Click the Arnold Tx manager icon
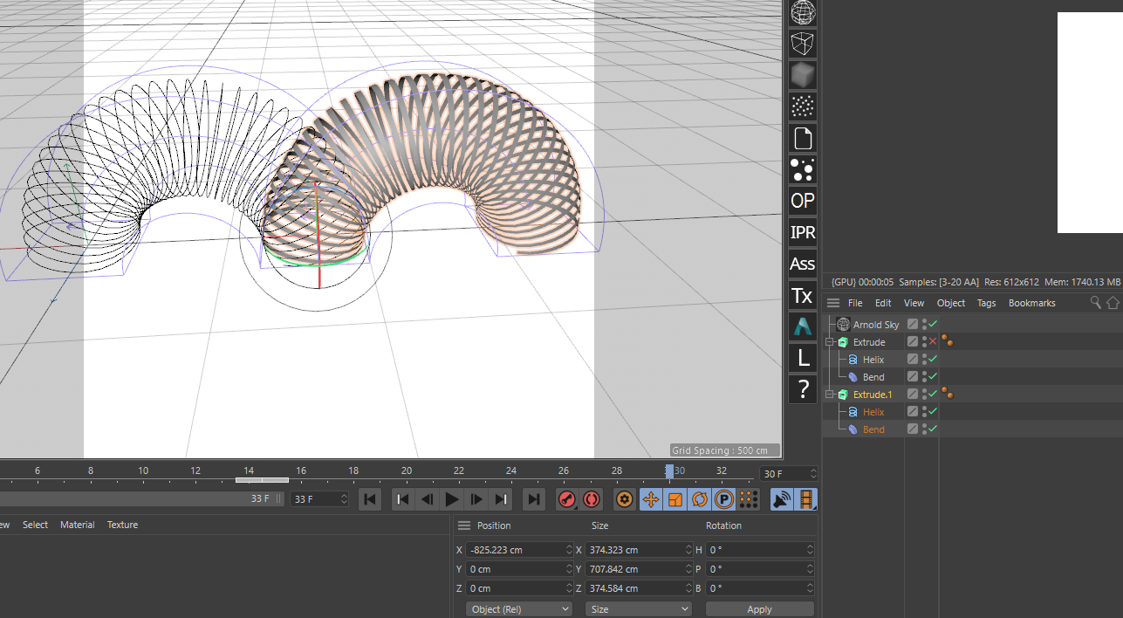Viewport: 1123px width, 618px height. (x=802, y=295)
